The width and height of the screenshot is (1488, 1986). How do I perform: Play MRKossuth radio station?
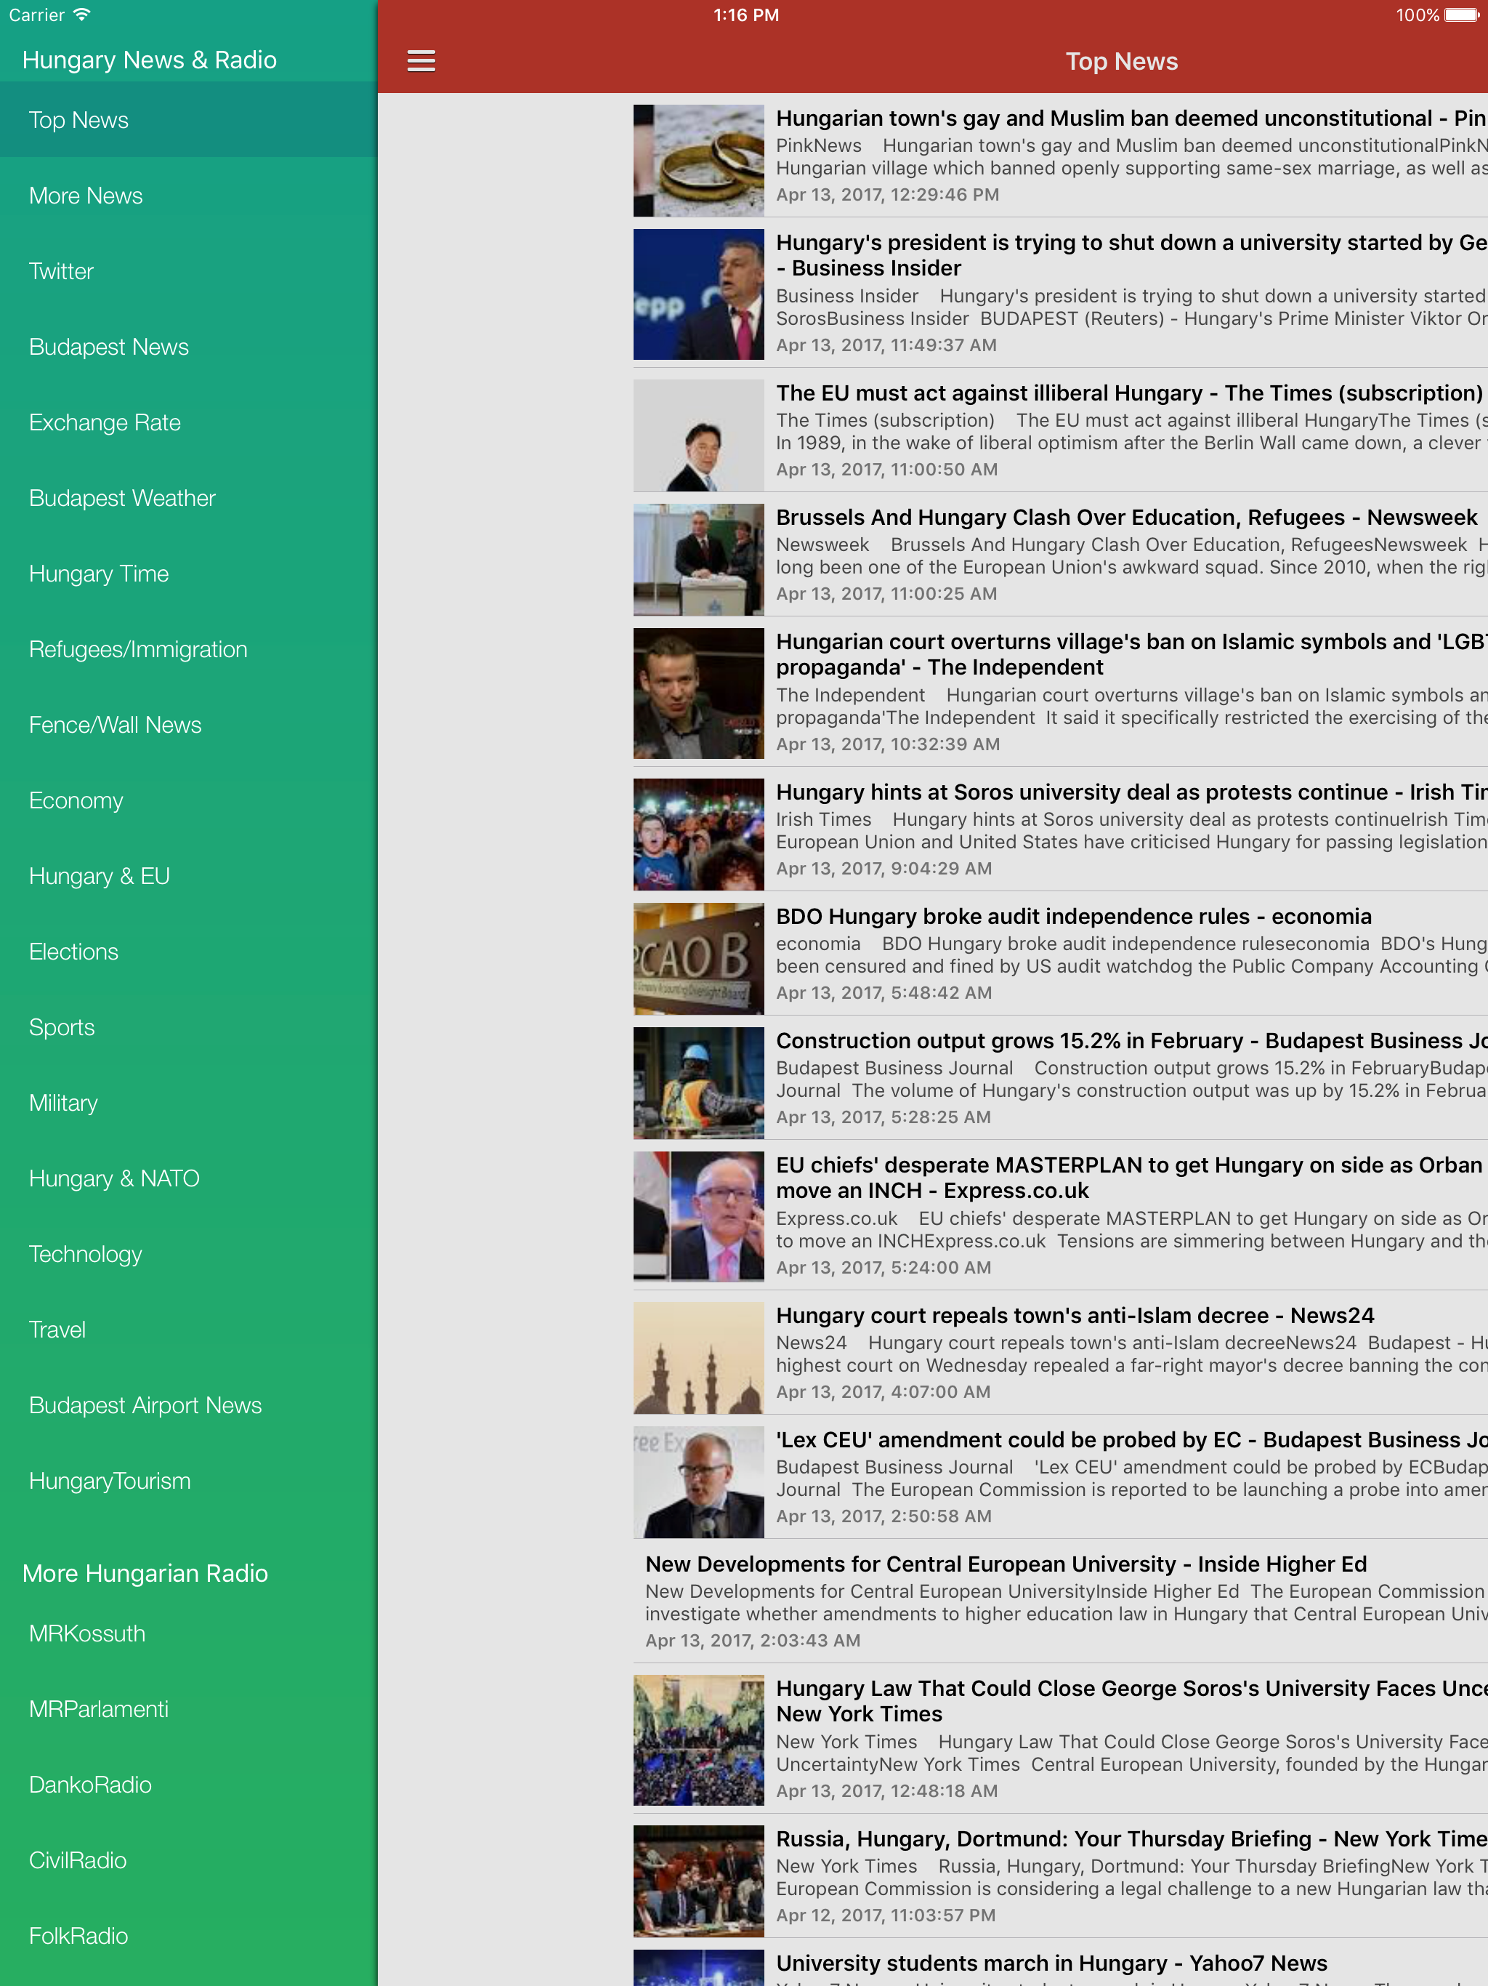click(x=188, y=1633)
